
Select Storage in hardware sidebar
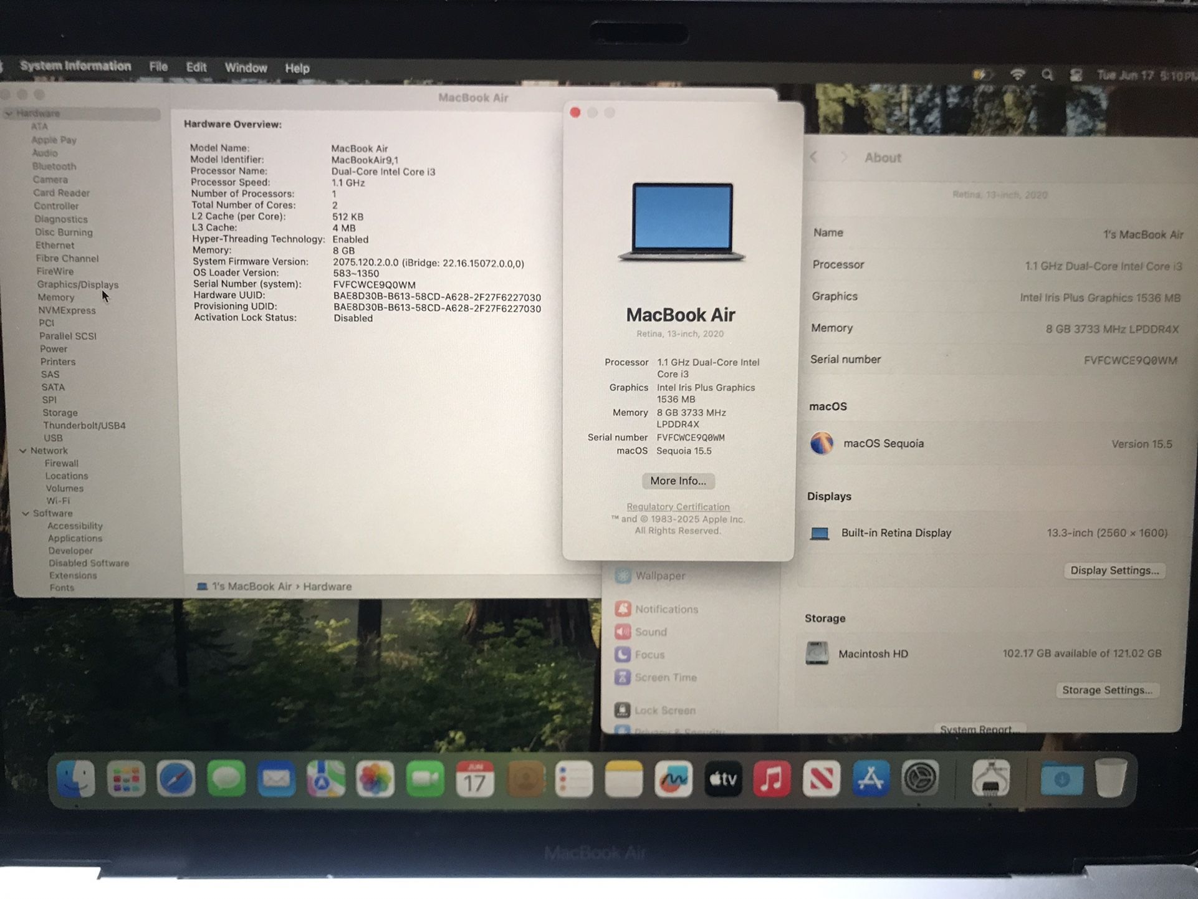click(60, 413)
